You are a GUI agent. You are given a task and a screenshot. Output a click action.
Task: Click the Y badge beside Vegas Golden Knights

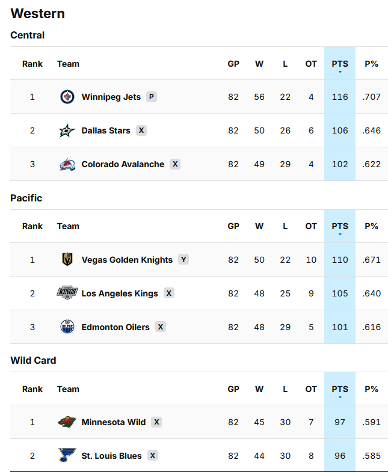183,260
